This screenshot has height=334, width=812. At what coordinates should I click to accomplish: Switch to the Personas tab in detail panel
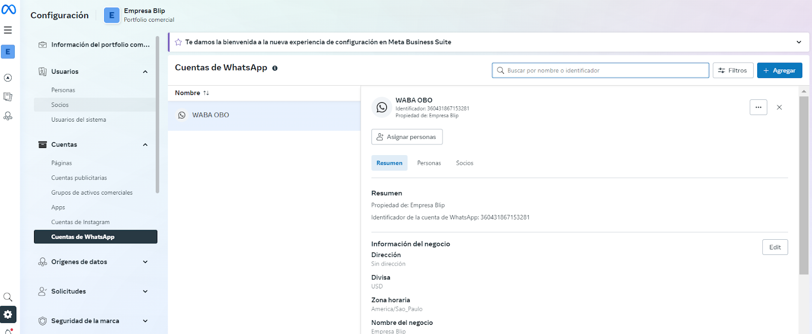click(x=429, y=163)
